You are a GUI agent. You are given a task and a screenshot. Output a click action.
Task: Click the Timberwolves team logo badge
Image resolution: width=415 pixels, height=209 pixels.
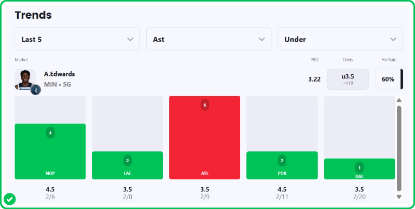tap(36, 89)
